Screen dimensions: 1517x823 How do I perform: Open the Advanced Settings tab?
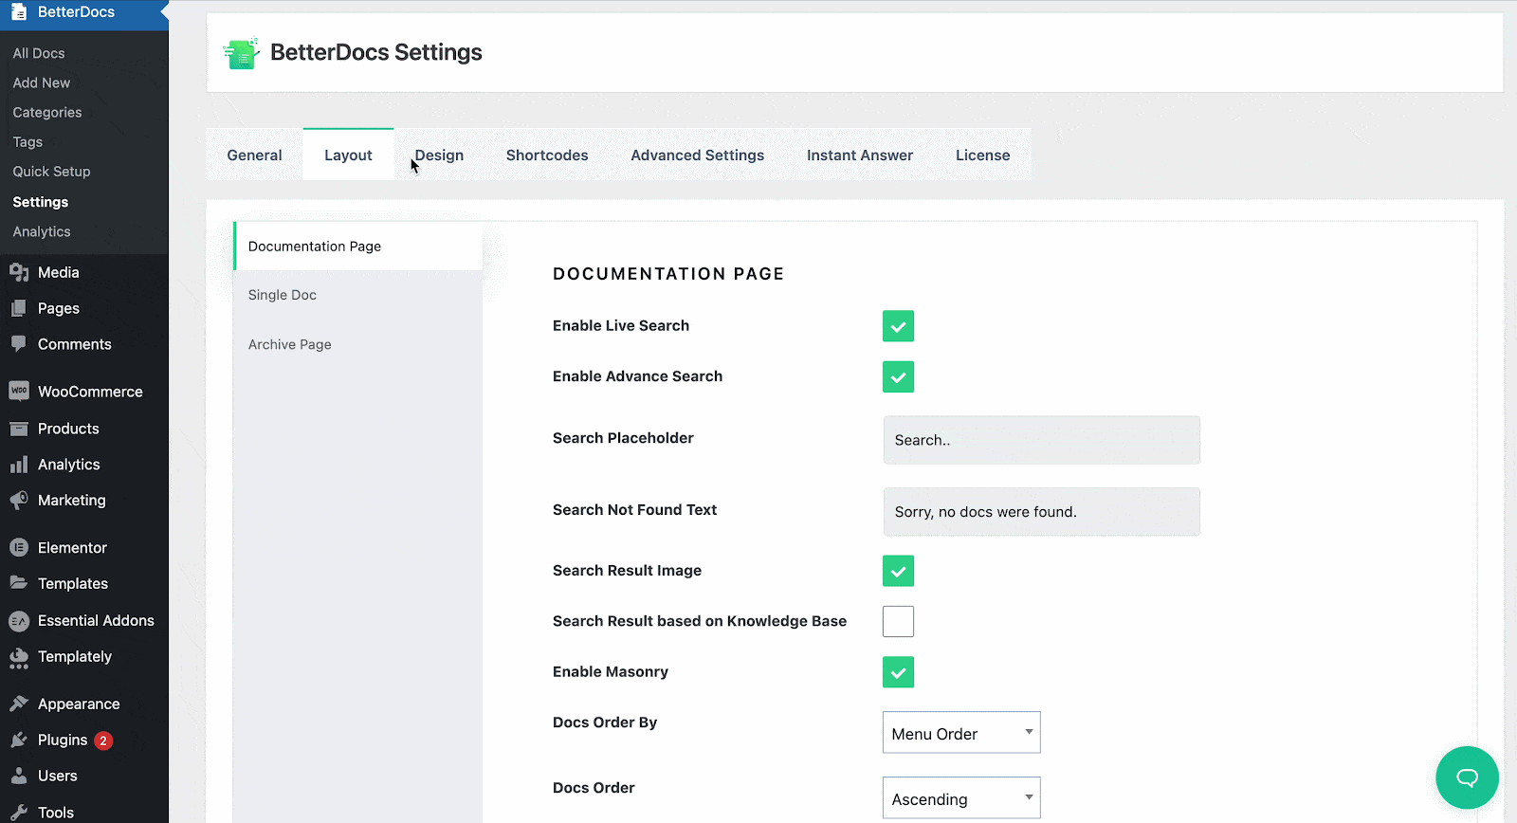tap(697, 155)
